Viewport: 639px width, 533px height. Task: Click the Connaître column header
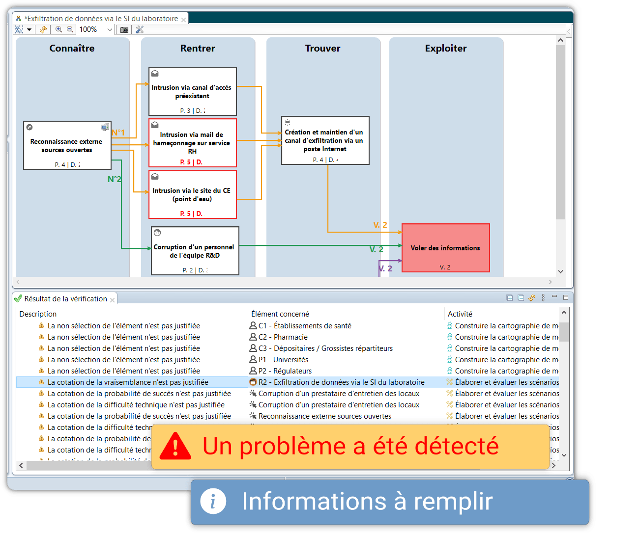pos(72,48)
